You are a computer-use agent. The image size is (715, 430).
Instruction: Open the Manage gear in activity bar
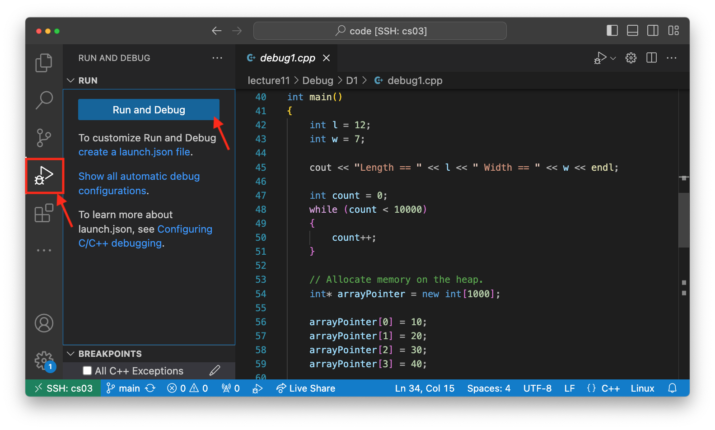tap(44, 360)
